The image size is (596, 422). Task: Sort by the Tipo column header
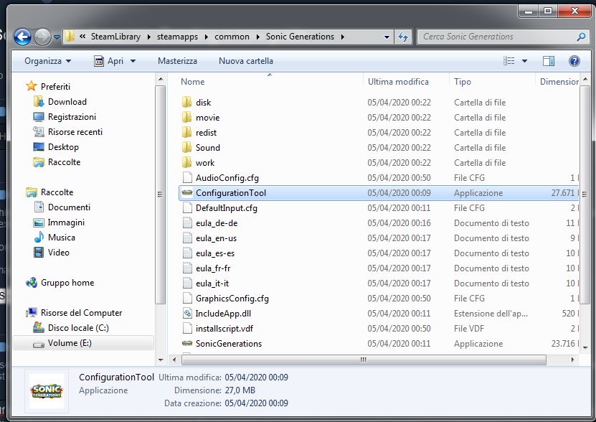(x=463, y=82)
